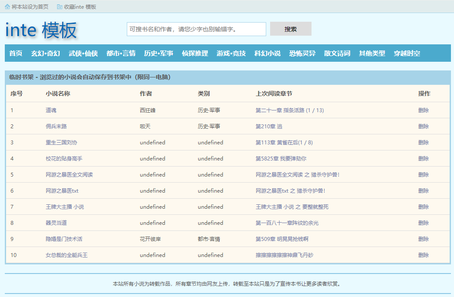Click the inte 模板 site logo
This screenshot has height=297, width=454.
[41, 30]
